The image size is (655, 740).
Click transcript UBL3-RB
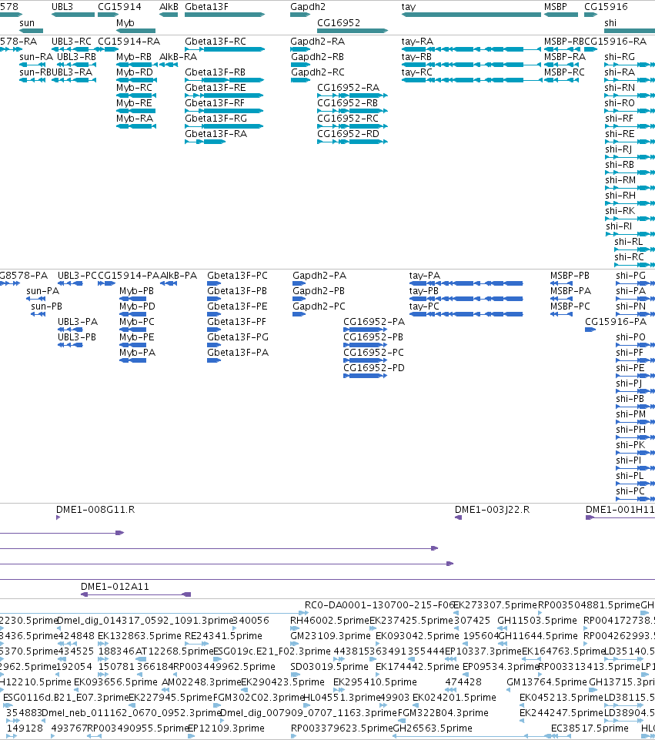tap(76, 65)
